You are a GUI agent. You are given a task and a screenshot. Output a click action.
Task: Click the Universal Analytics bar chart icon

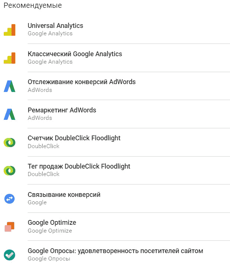tap(10, 30)
